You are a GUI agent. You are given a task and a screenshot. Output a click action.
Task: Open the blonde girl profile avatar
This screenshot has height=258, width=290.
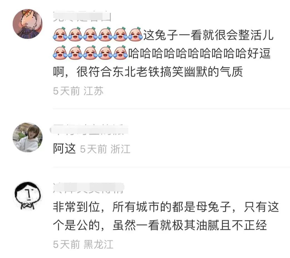click(28, 137)
